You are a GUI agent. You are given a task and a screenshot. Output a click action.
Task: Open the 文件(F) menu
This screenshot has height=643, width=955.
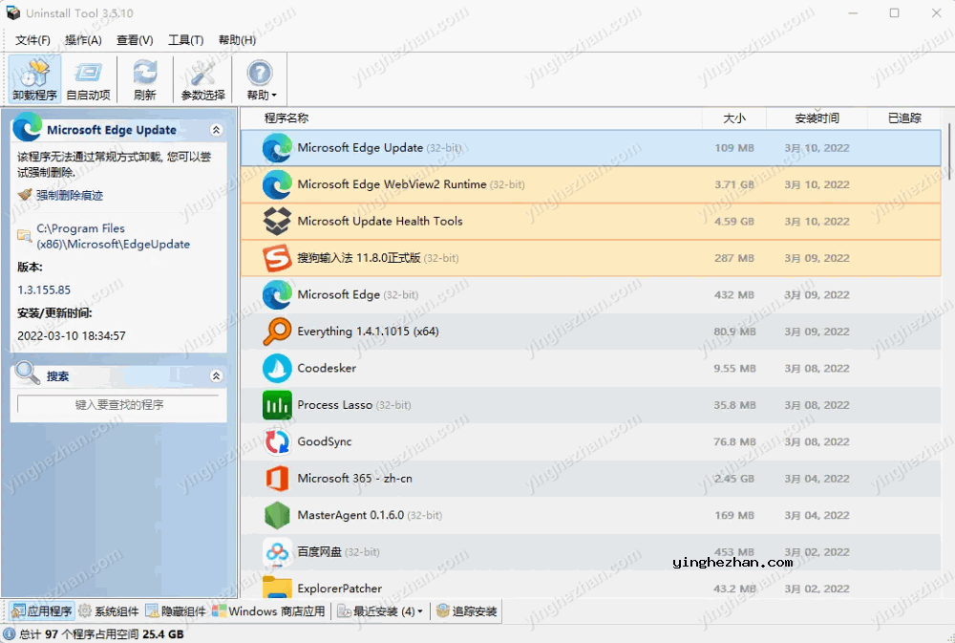coord(32,40)
